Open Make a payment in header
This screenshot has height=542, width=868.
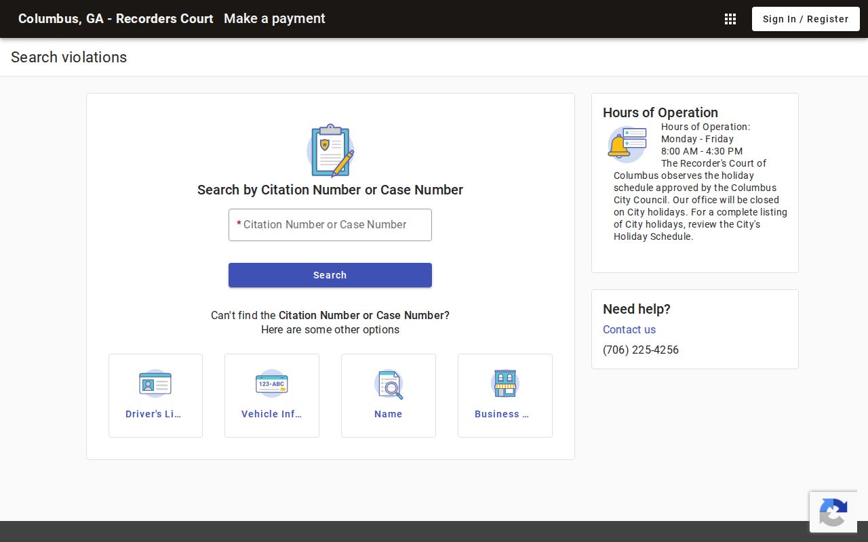[275, 19]
